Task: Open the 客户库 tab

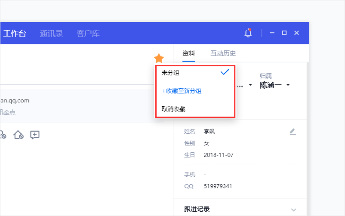Action: tap(88, 34)
